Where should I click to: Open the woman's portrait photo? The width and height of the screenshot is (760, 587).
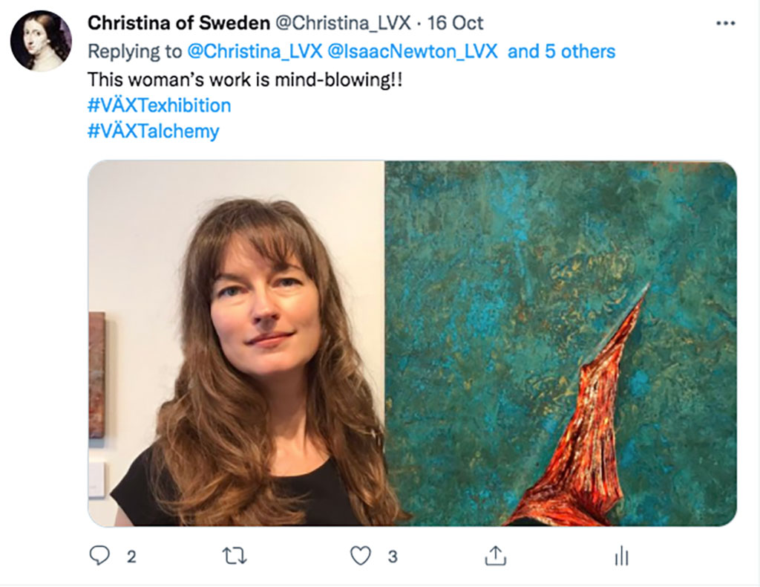tap(236, 343)
